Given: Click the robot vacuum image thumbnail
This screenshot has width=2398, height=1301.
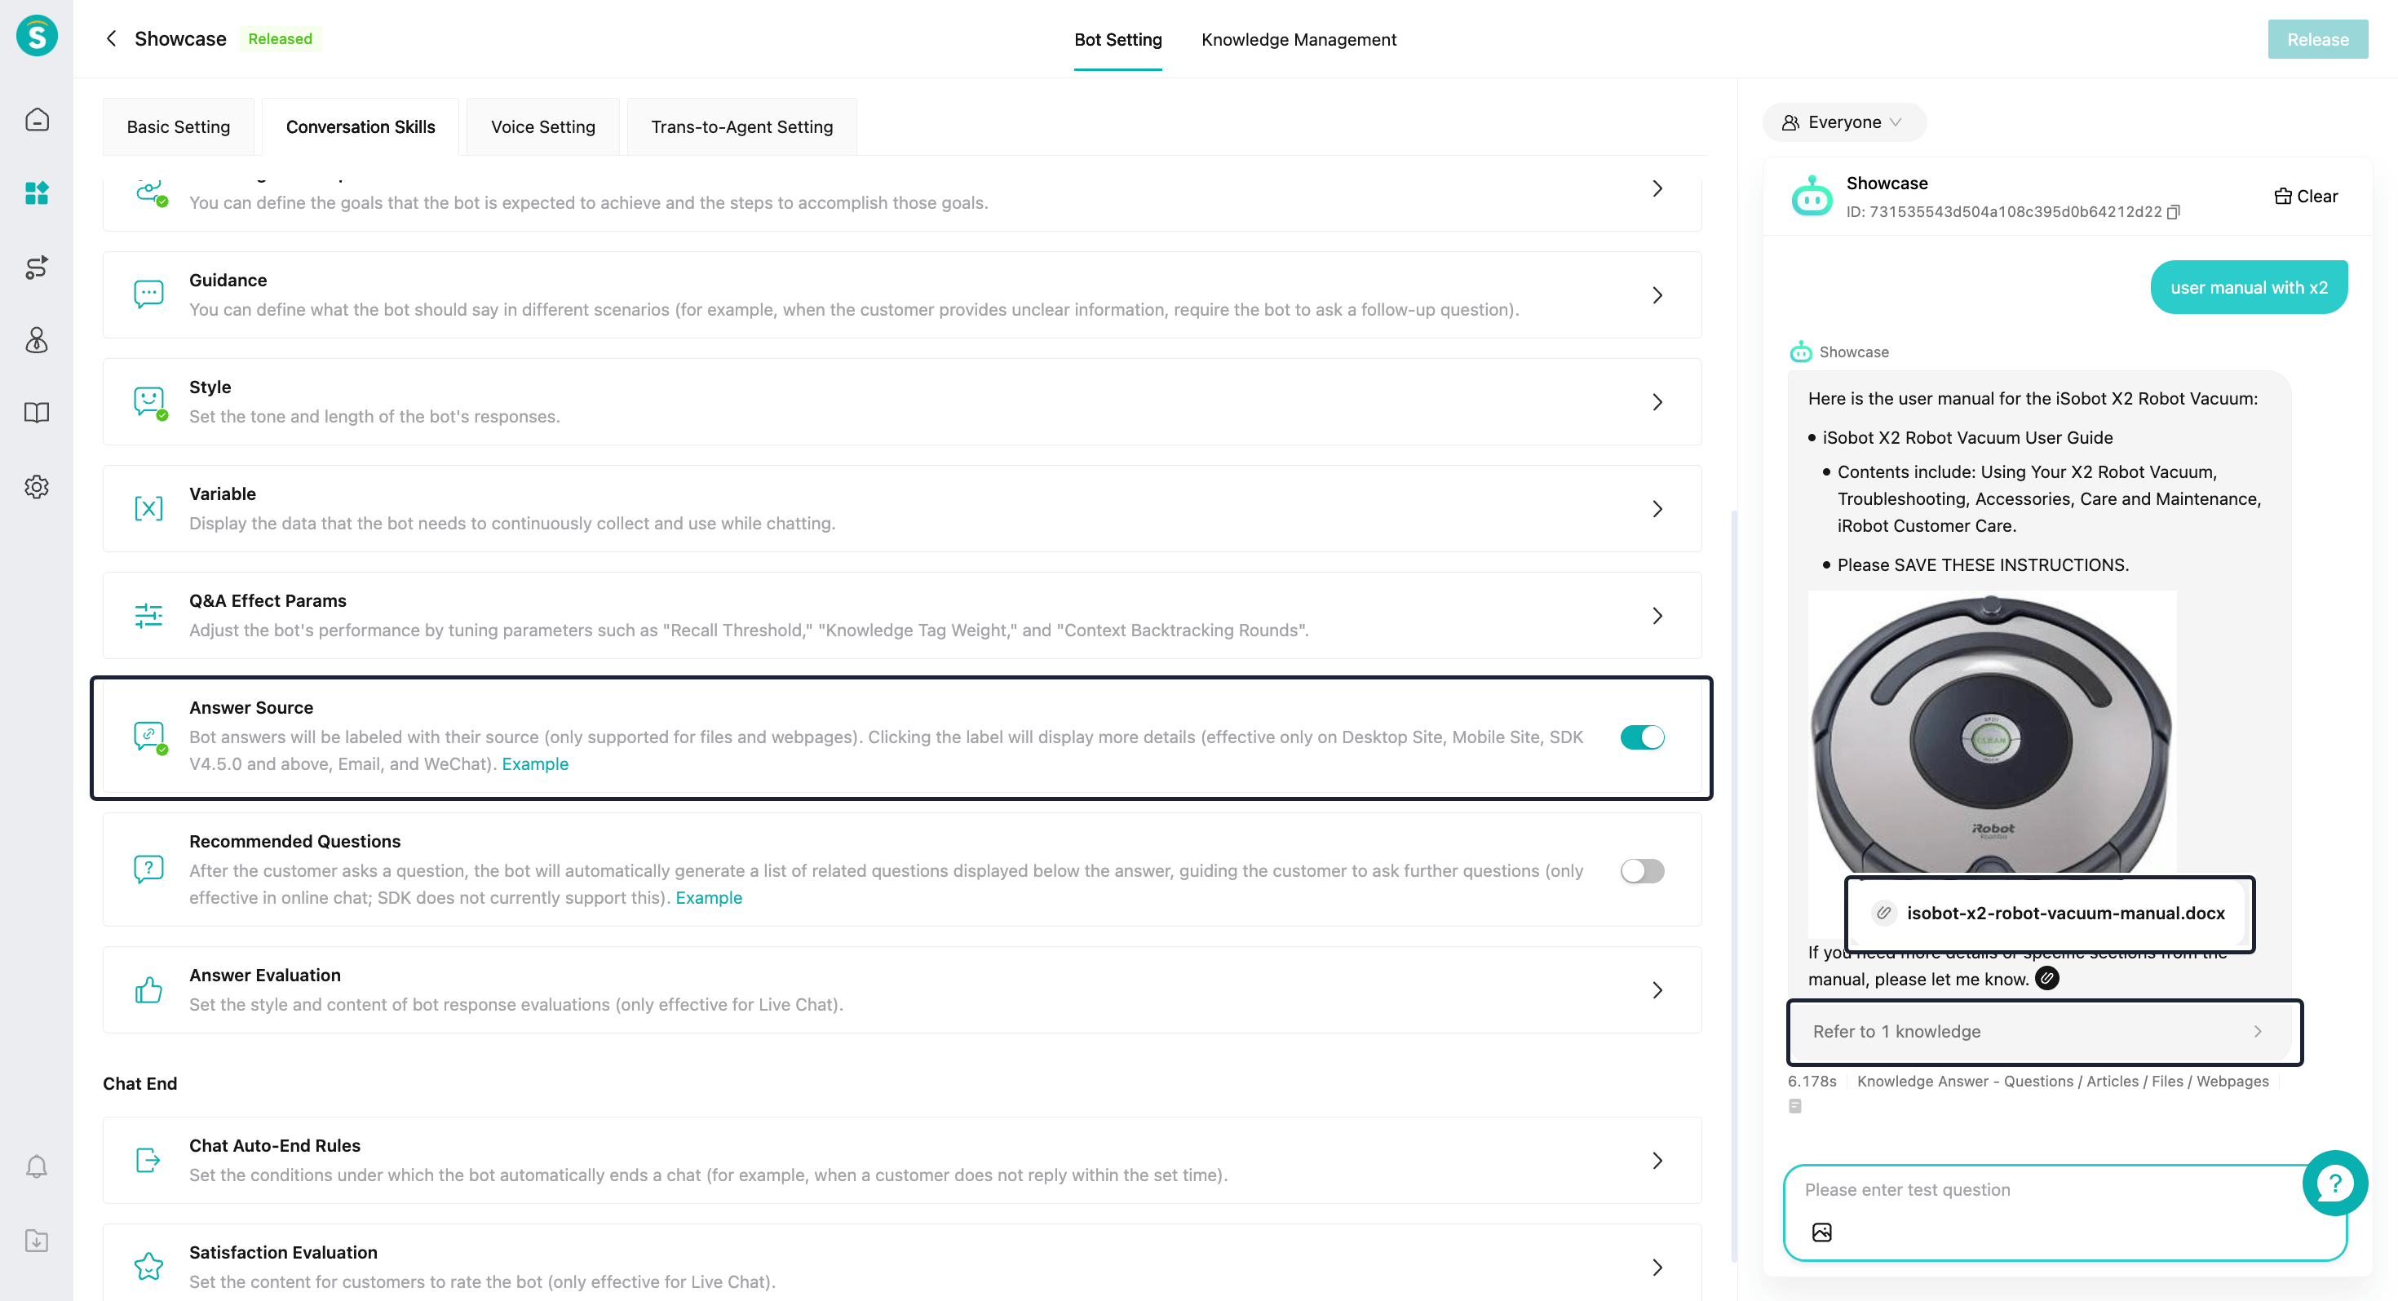Looking at the screenshot, I should point(1991,735).
